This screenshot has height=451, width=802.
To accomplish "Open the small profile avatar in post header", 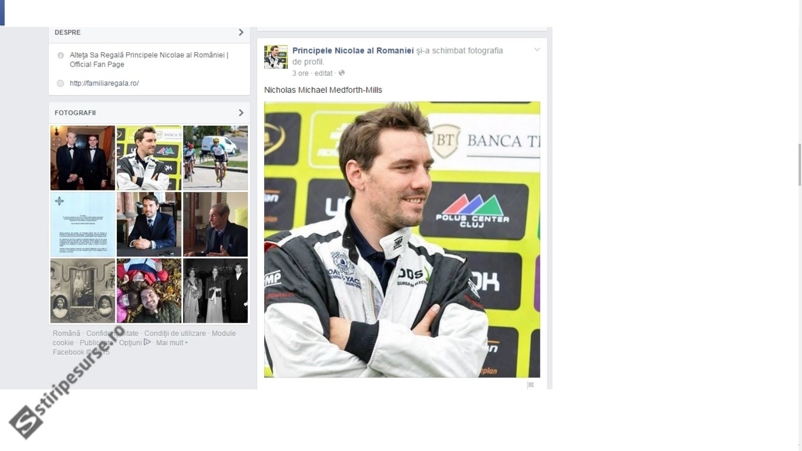I will [x=276, y=57].
